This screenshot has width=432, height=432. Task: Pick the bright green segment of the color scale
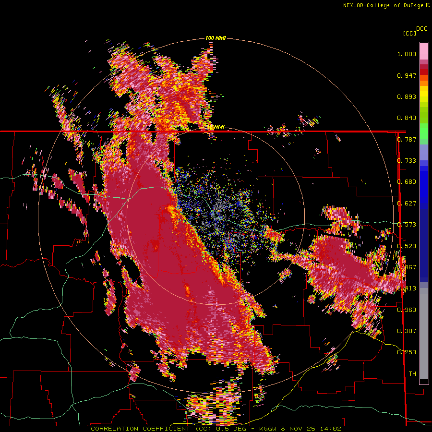[424, 131]
